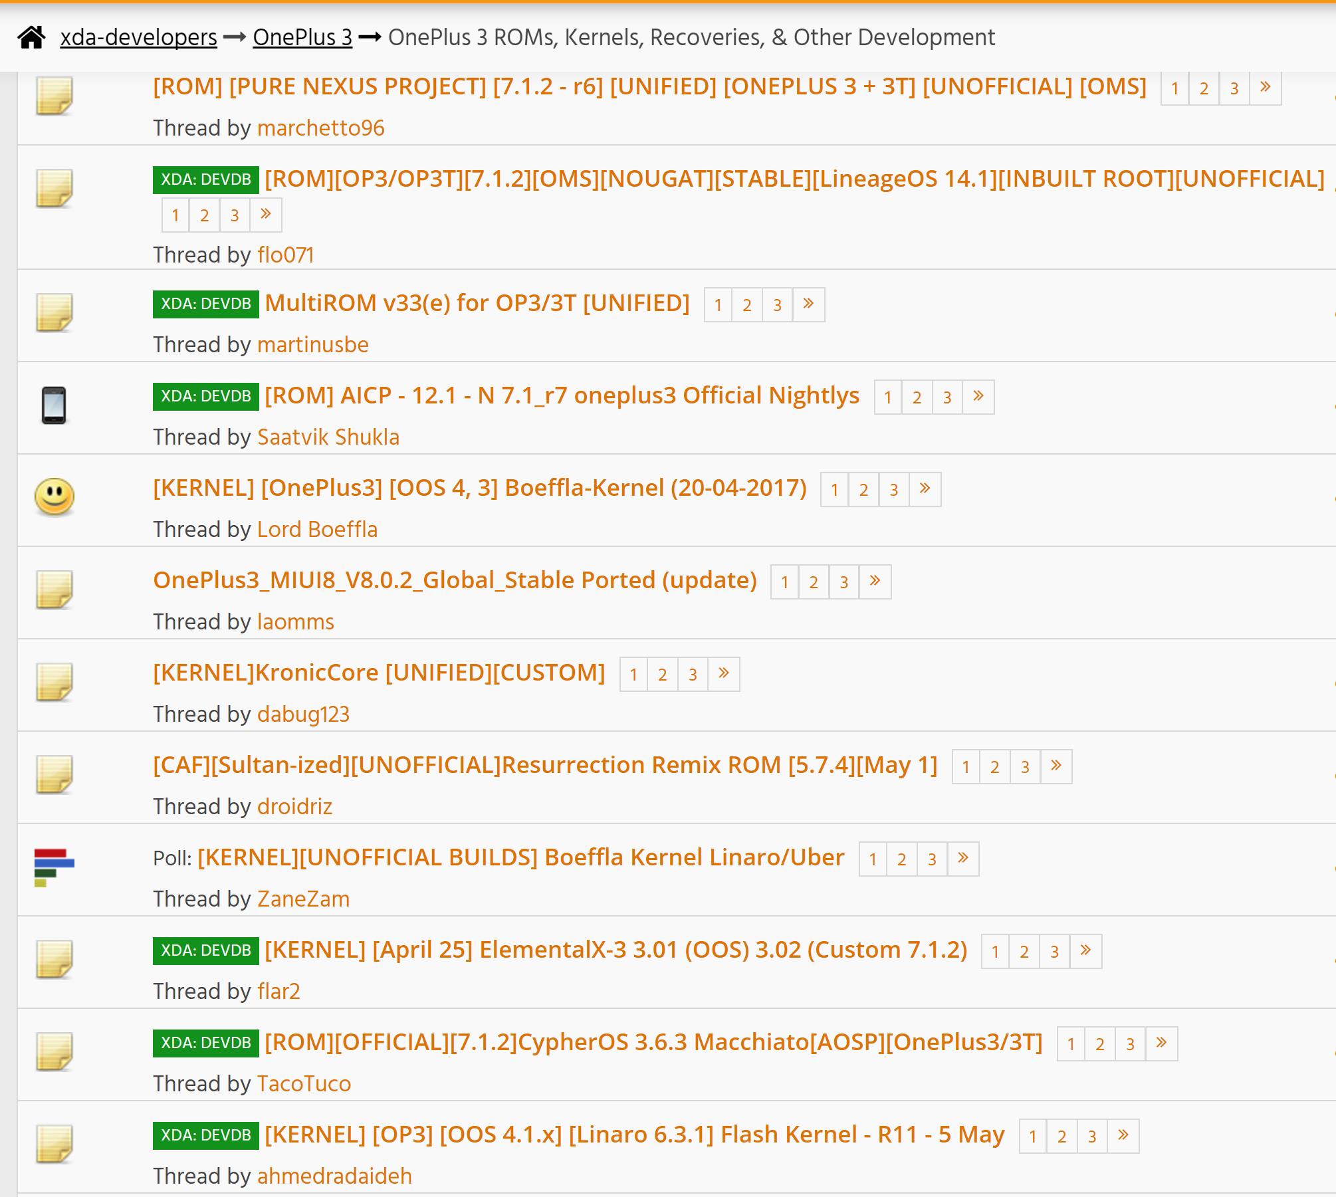Screen dimensions: 1336x1197
Task: Jump to last page of KronicCore thread
Action: click(x=724, y=674)
